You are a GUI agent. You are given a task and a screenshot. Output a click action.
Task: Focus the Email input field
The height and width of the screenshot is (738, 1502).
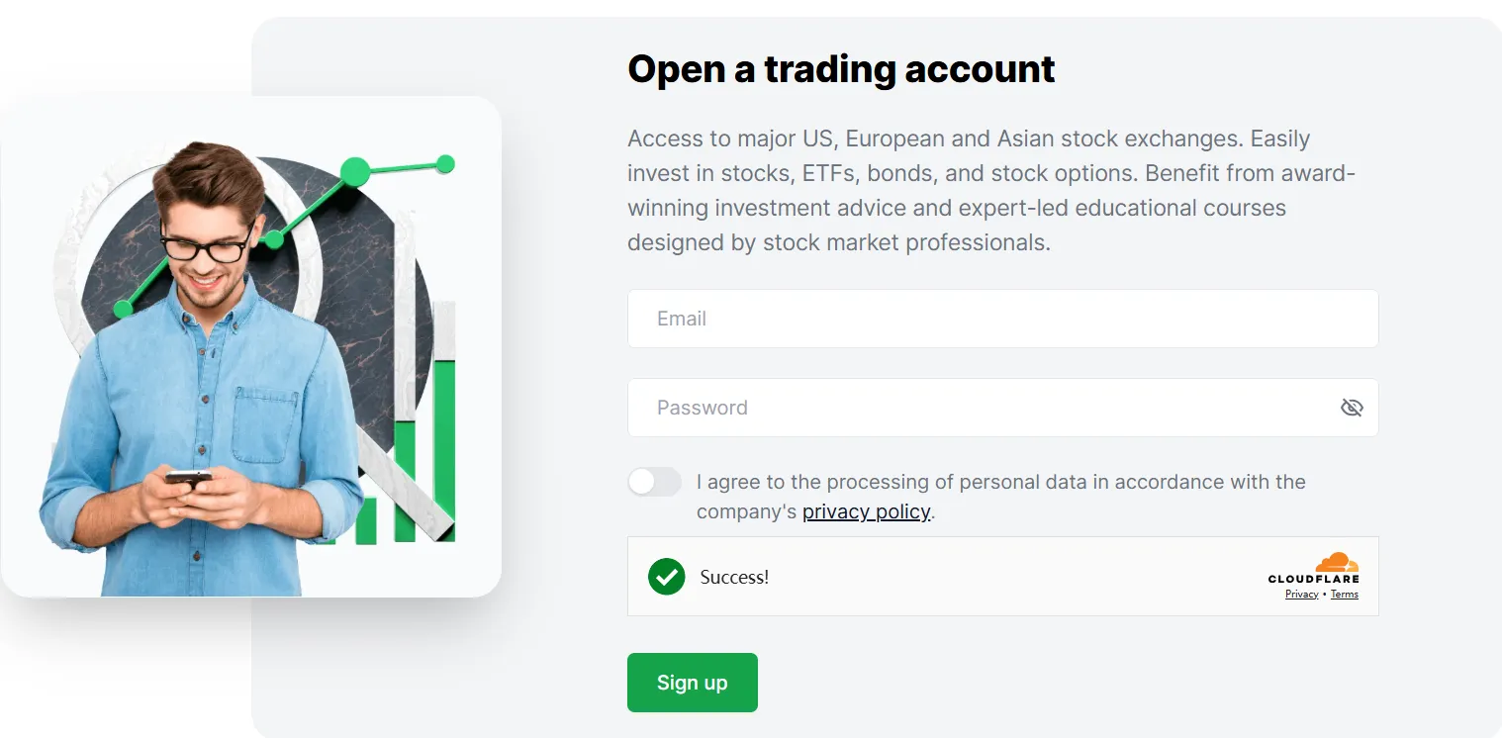[x=1002, y=319]
